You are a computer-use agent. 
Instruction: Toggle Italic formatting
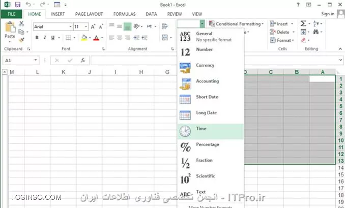coord(45,38)
